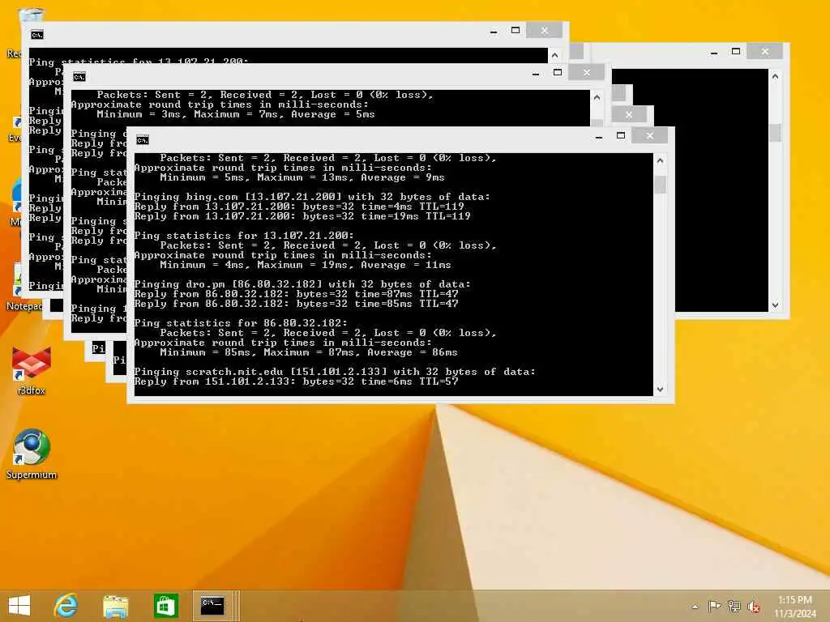830x622 pixels.
Task: Close the front Command Prompt window
Action: pyautogui.click(x=649, y=136)
